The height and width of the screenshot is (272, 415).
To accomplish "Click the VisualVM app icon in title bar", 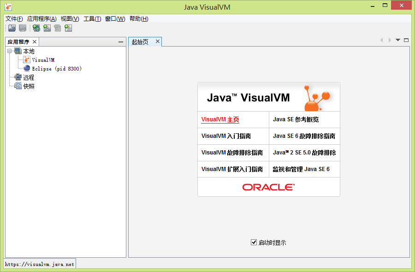I will pyautogui.click(x=8, y=7).
